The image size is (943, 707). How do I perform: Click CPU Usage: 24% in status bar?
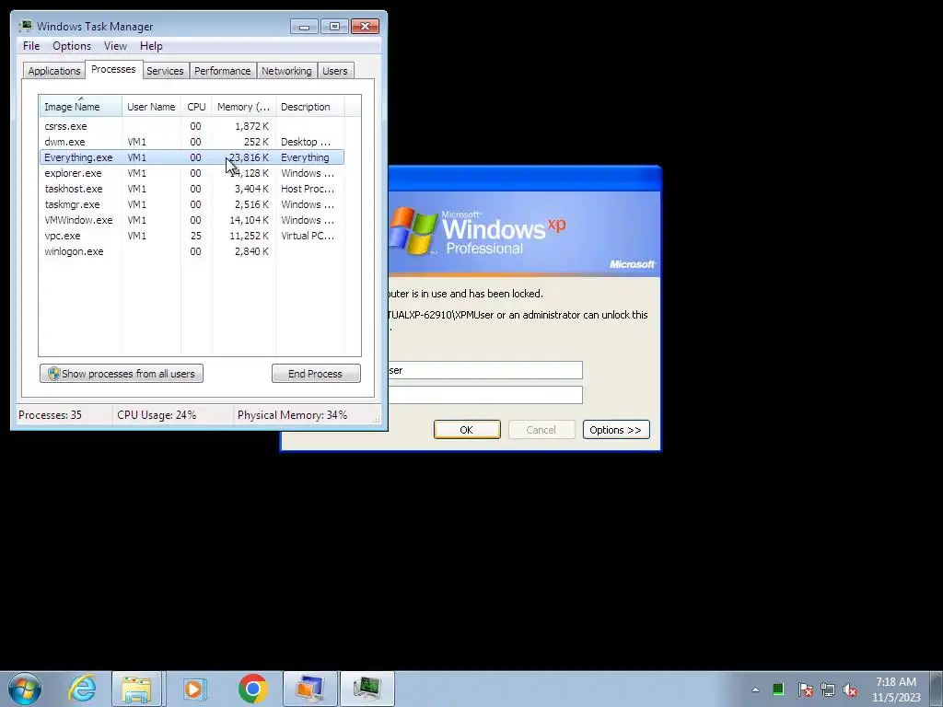click(x=157, y=415)
